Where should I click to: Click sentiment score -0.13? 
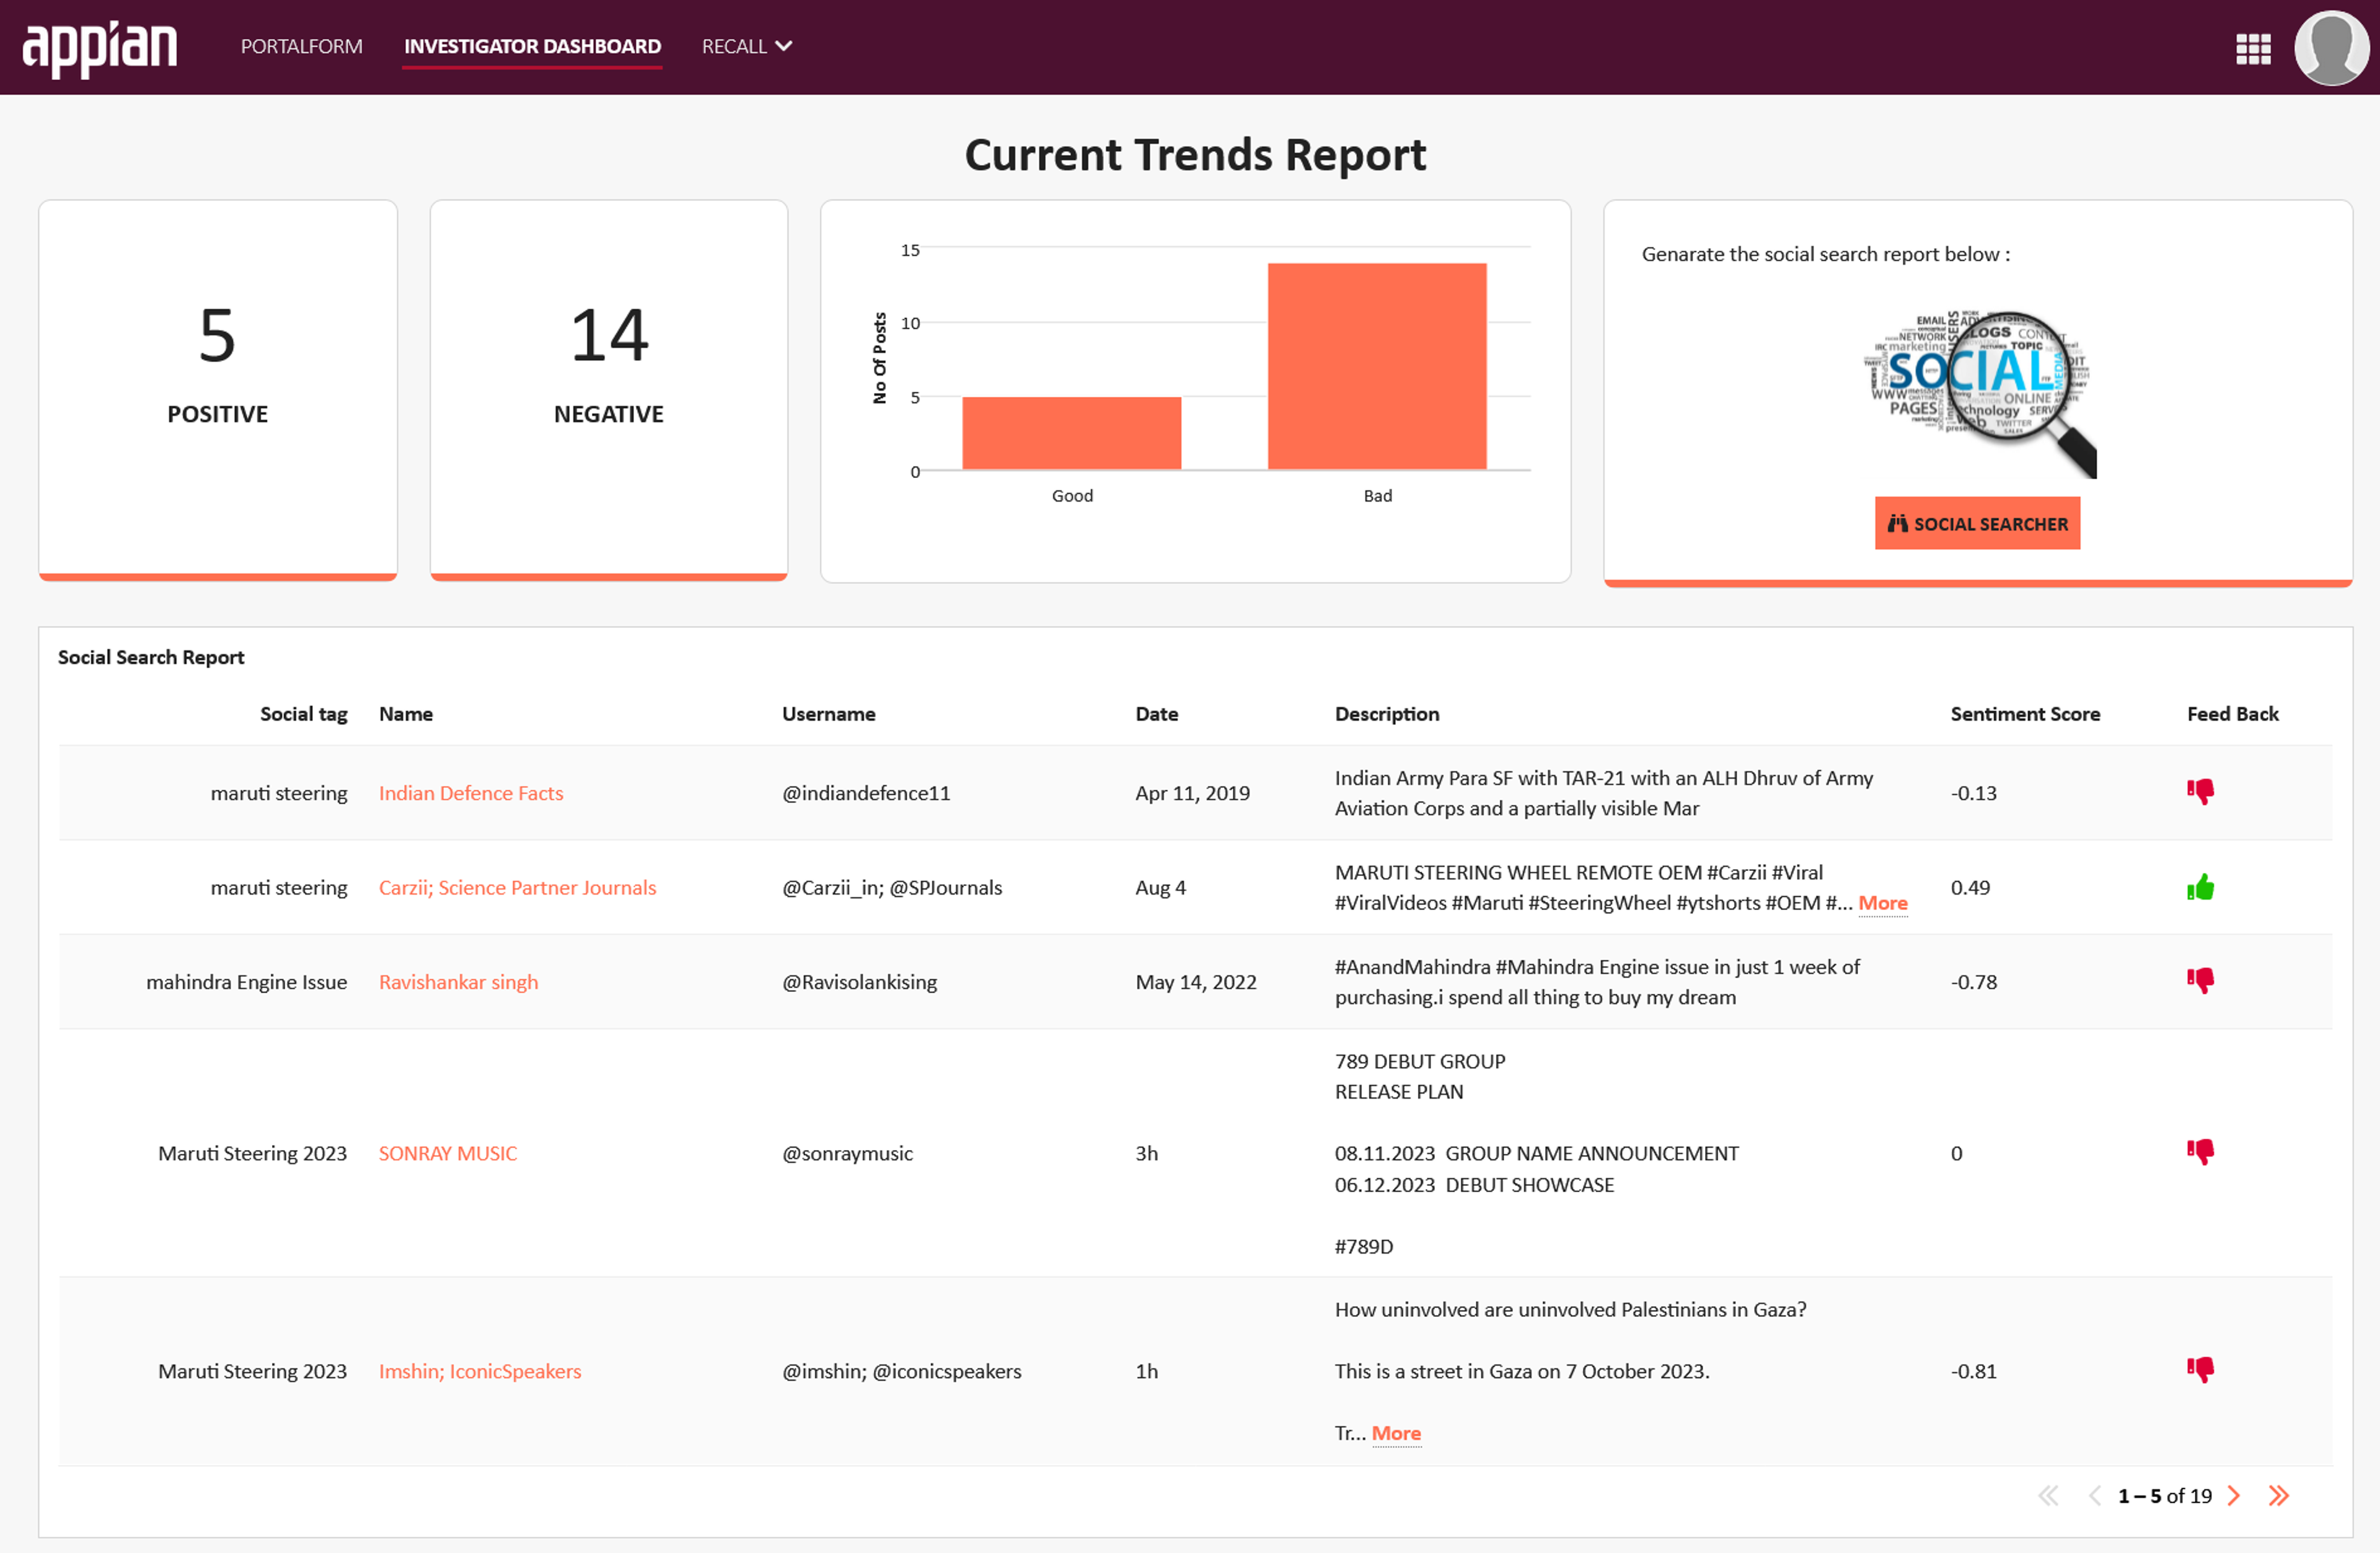pyautogui.click(x=1973, y=793)
